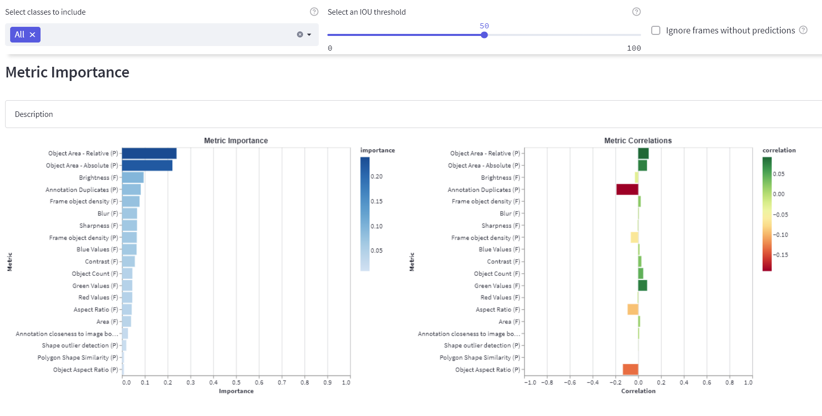This screenshot has width=822, height=416.
Task: Click the correlation color legend gradient
Action: [x=767, y=214]
